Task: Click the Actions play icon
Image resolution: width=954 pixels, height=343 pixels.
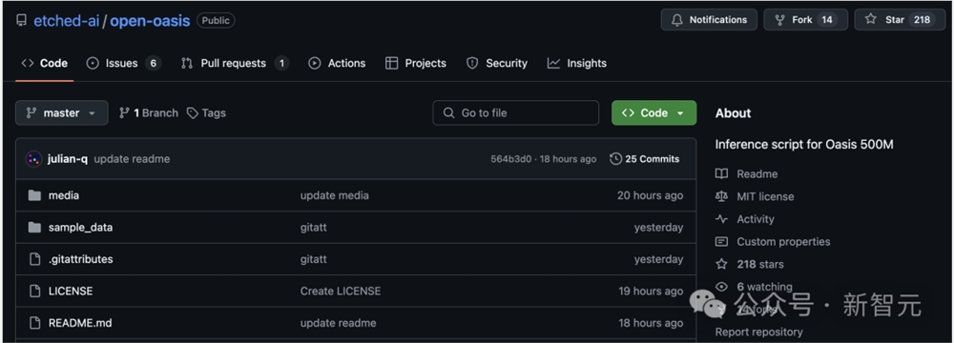Action: click(315, 63)
